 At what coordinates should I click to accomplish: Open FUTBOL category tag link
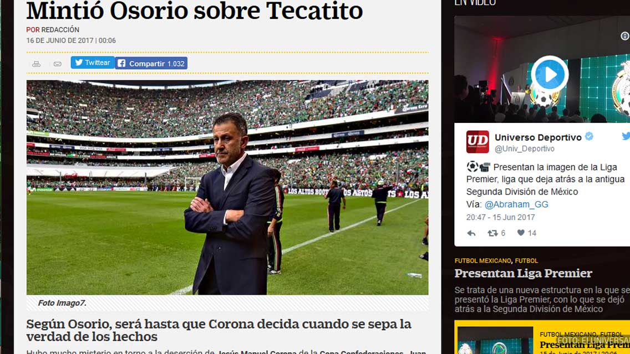(x=526, y=261)
